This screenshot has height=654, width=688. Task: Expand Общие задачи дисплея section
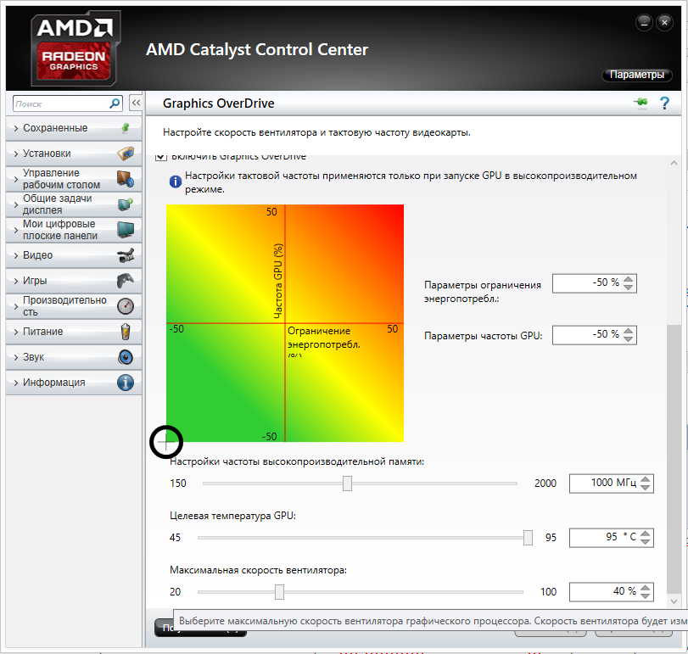(74, 204)
